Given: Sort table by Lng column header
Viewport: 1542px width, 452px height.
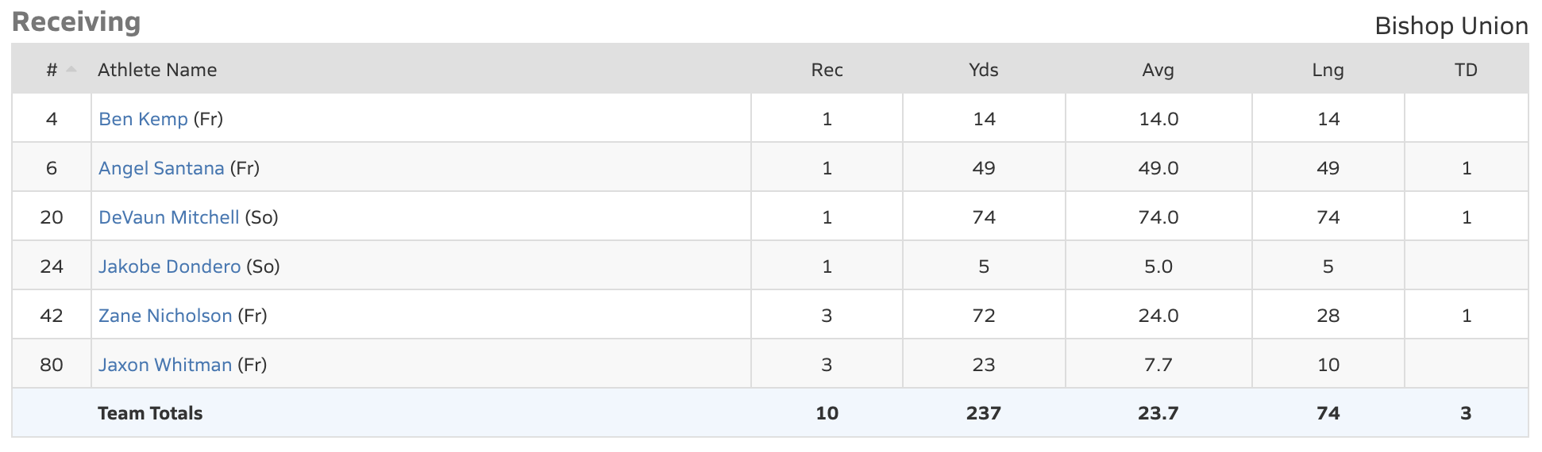Looking at the screenshot, I should point(1328,70).
